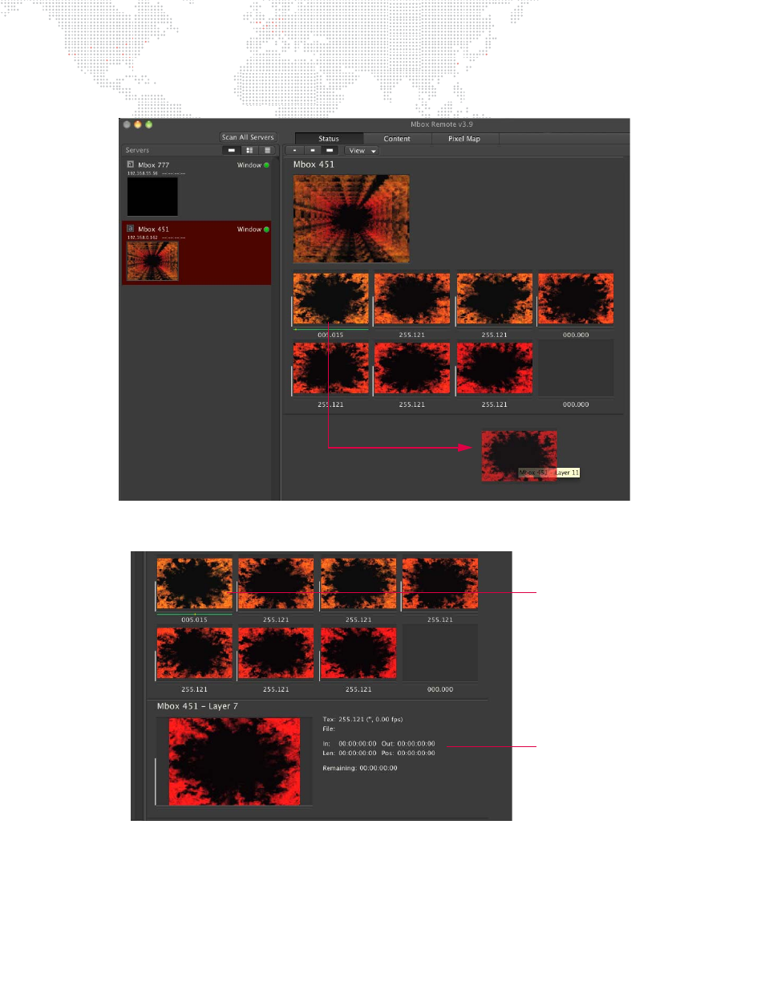Select third red bottom-row layer thumbnail in Mbox Remote

[495, 368]
